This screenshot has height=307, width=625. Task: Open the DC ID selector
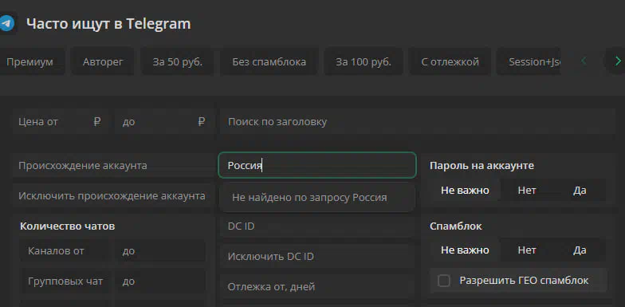tap(317, 226)
